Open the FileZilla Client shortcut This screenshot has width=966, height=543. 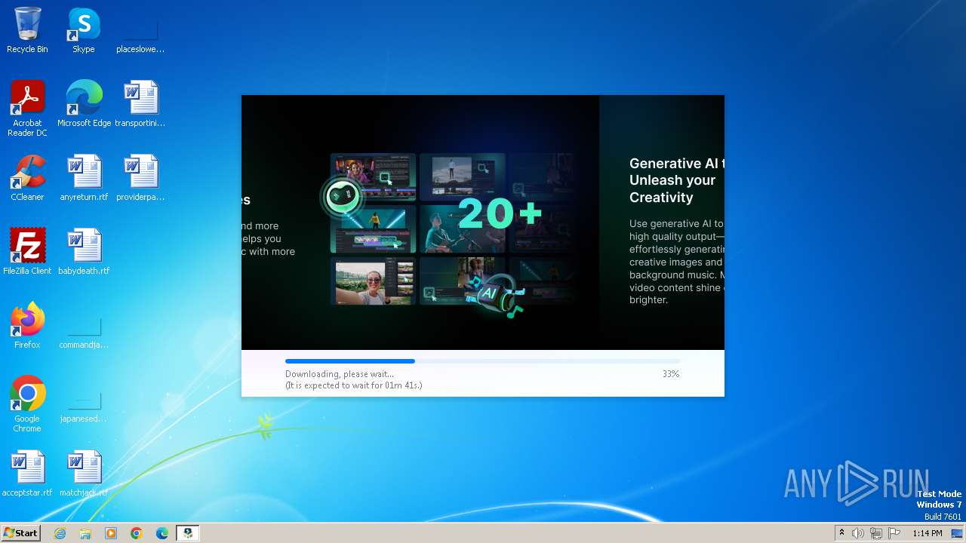(x=27, y=252)
